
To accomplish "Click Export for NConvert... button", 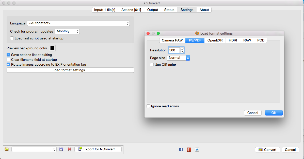I will pyautogui.click(x=98, y=149).
